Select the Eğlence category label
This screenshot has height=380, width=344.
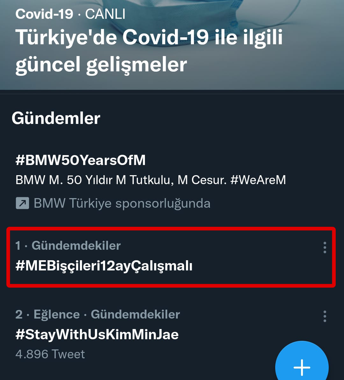[x=57, y=314]
